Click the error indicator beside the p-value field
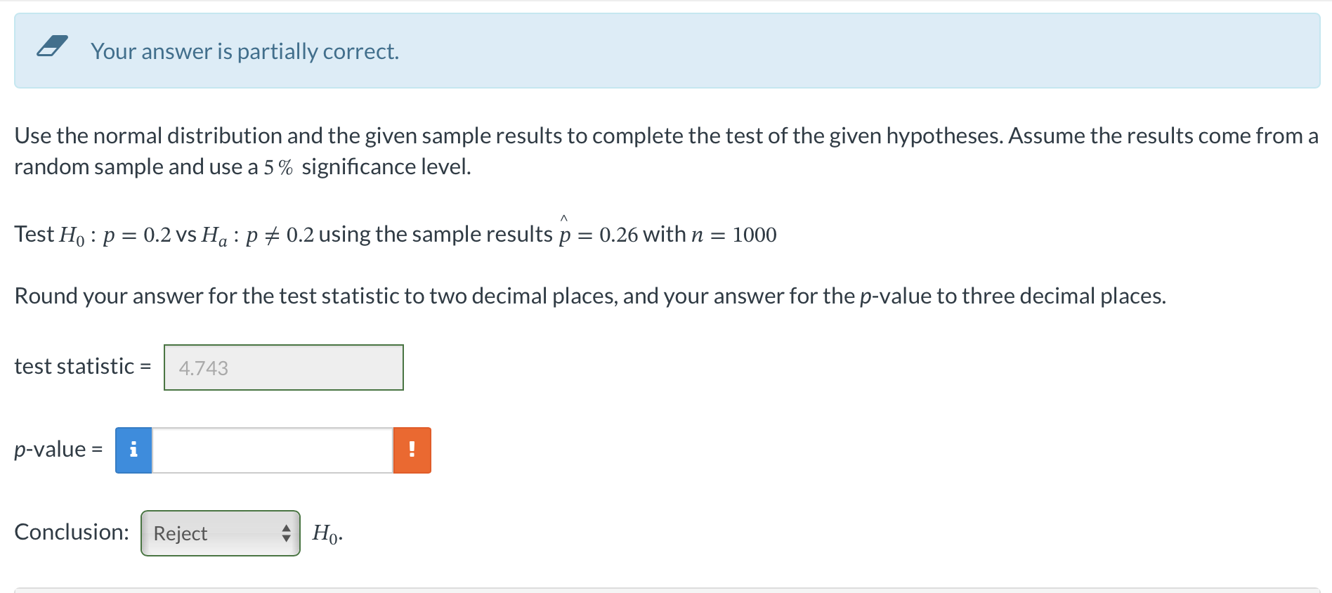The height and width of the screenshot is (593, 1332). tap(412, 450)
